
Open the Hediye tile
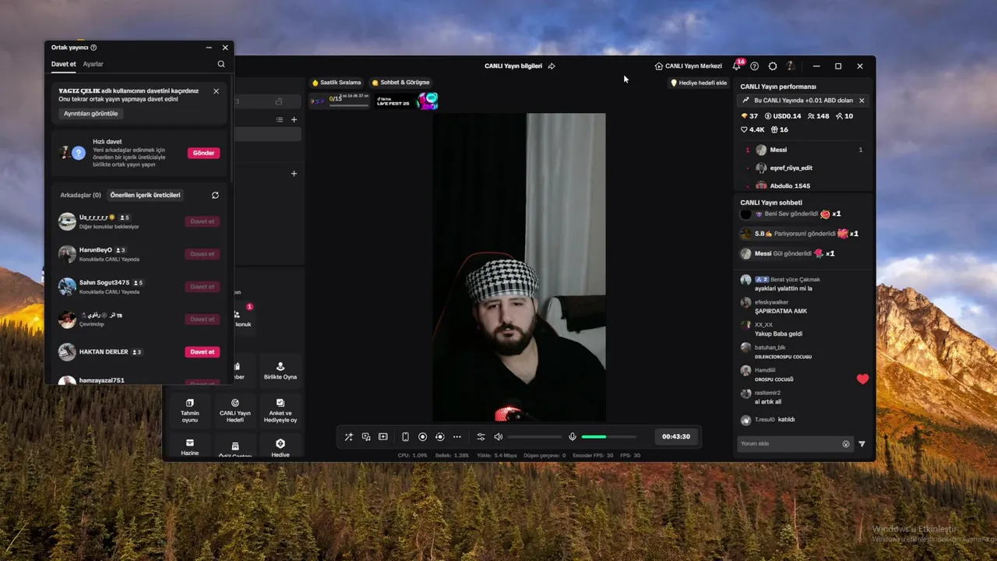point(280,446)
